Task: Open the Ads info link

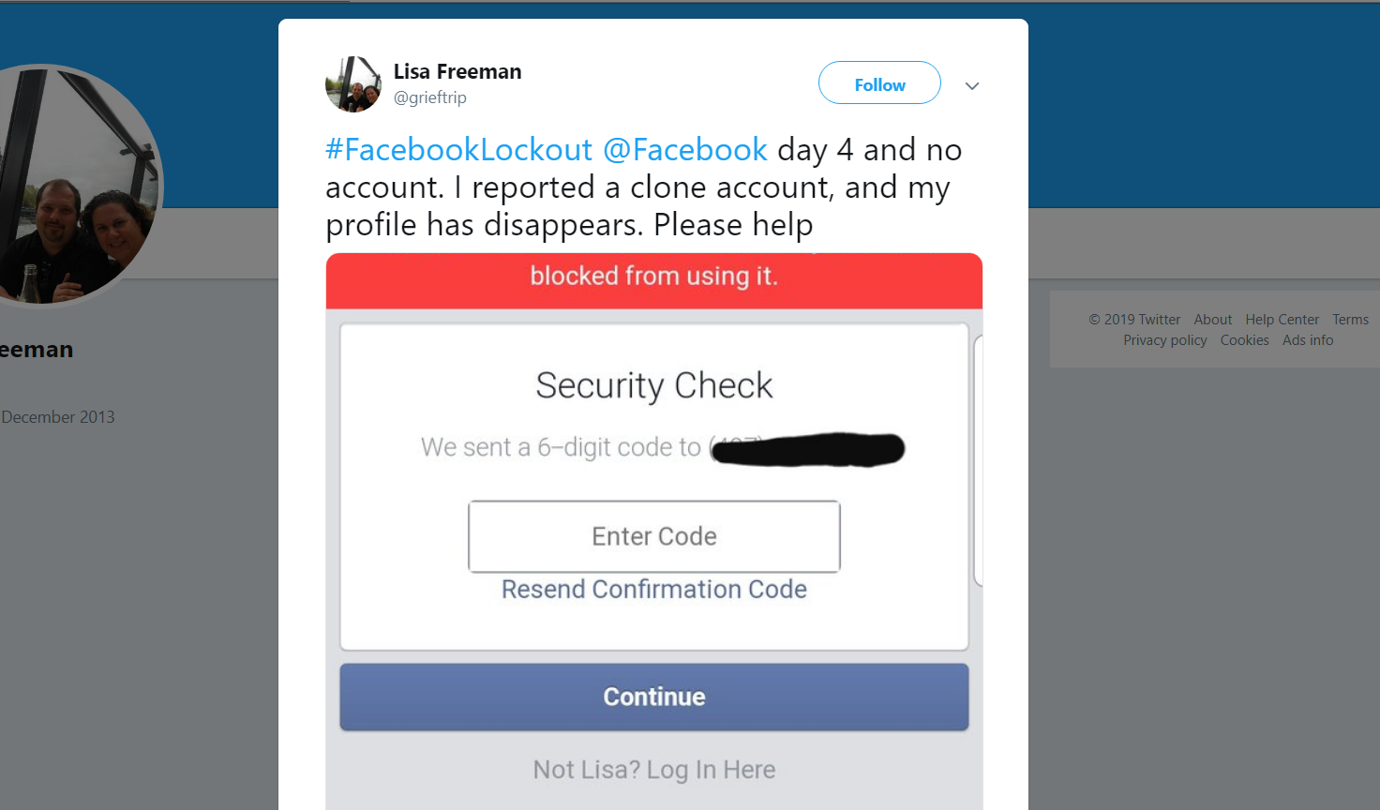Action: pos(1308,340)
